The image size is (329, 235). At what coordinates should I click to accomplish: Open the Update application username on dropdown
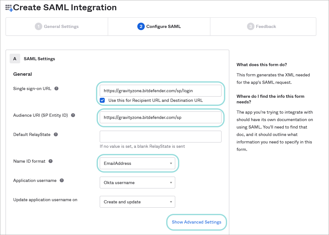[x=137, y=202]
